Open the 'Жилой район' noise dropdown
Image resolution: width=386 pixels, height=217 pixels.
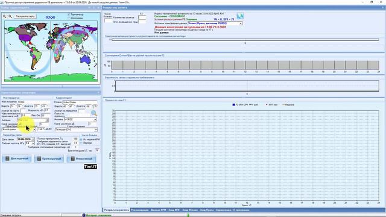point(34,129)
